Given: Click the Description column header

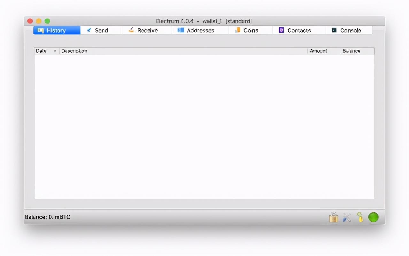Looking at the screenshot, I should pos(183,51).
